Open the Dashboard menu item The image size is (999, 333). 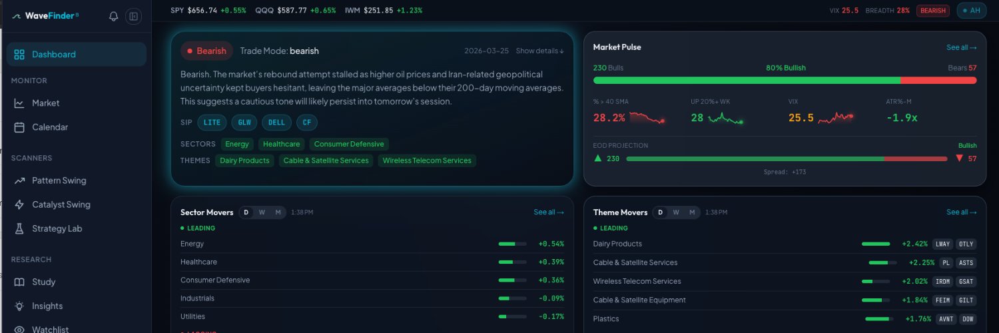(76, 55)
